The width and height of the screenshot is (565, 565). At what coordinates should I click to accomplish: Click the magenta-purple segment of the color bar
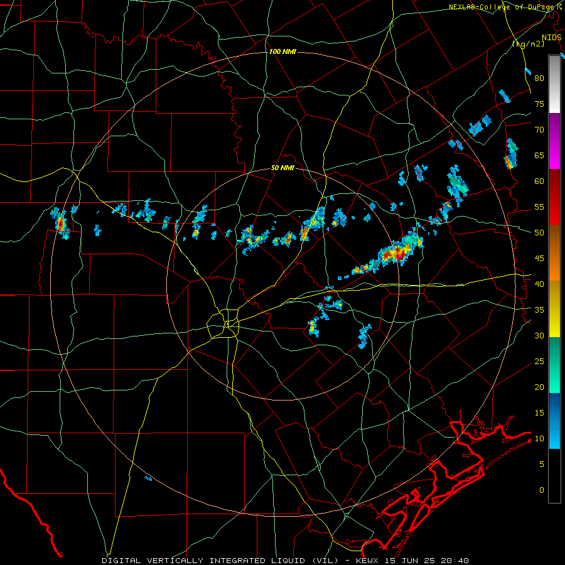point(554,141)
